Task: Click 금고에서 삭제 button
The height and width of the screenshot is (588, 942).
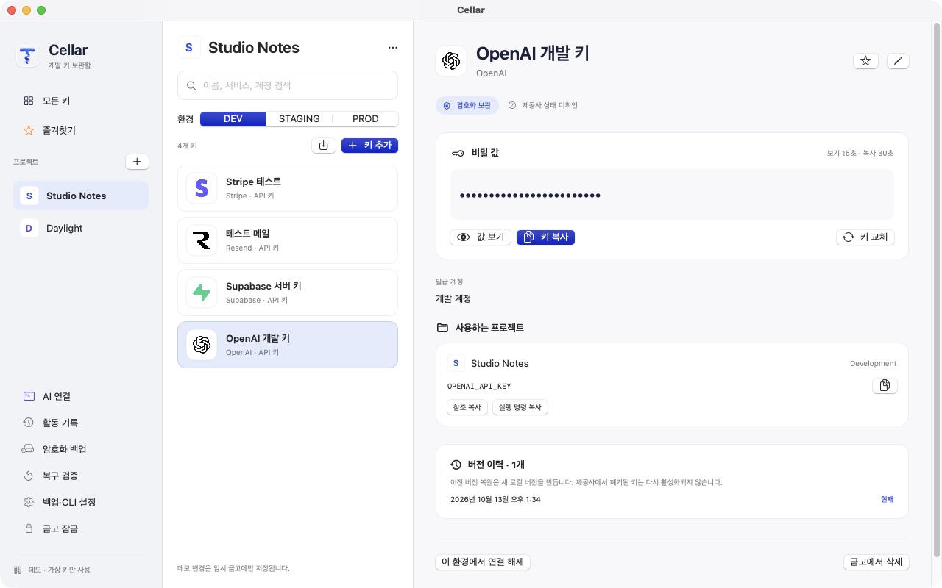Action: 877,562
